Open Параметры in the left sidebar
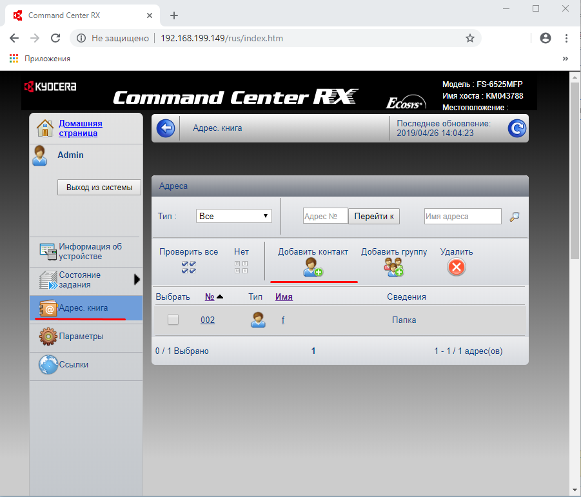 81,336
